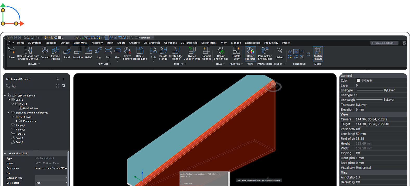Select the Bend tool
The width and height of the screenshot is (410, 186).
point(67,53)
